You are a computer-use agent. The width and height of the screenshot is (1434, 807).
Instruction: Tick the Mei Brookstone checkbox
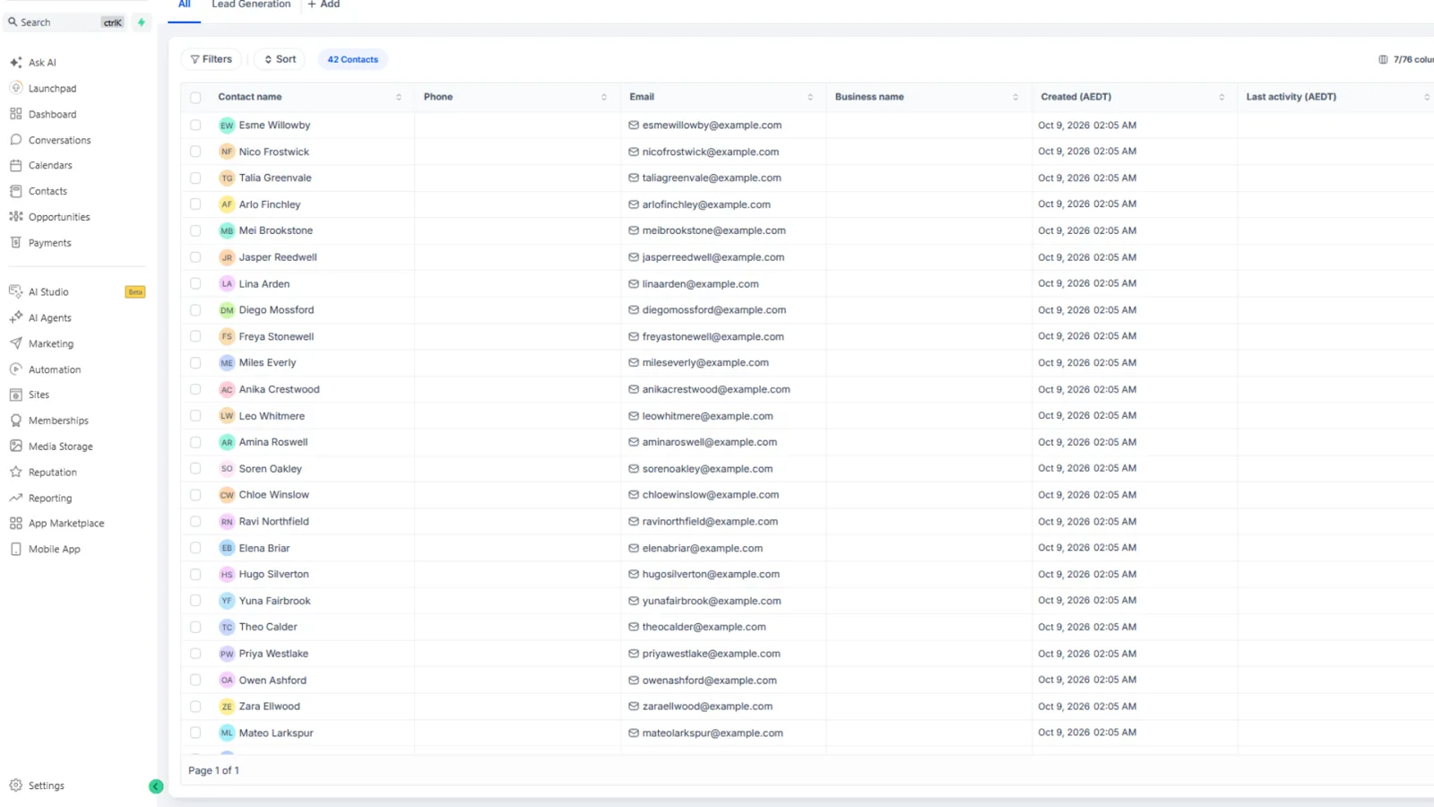point(195,230)
